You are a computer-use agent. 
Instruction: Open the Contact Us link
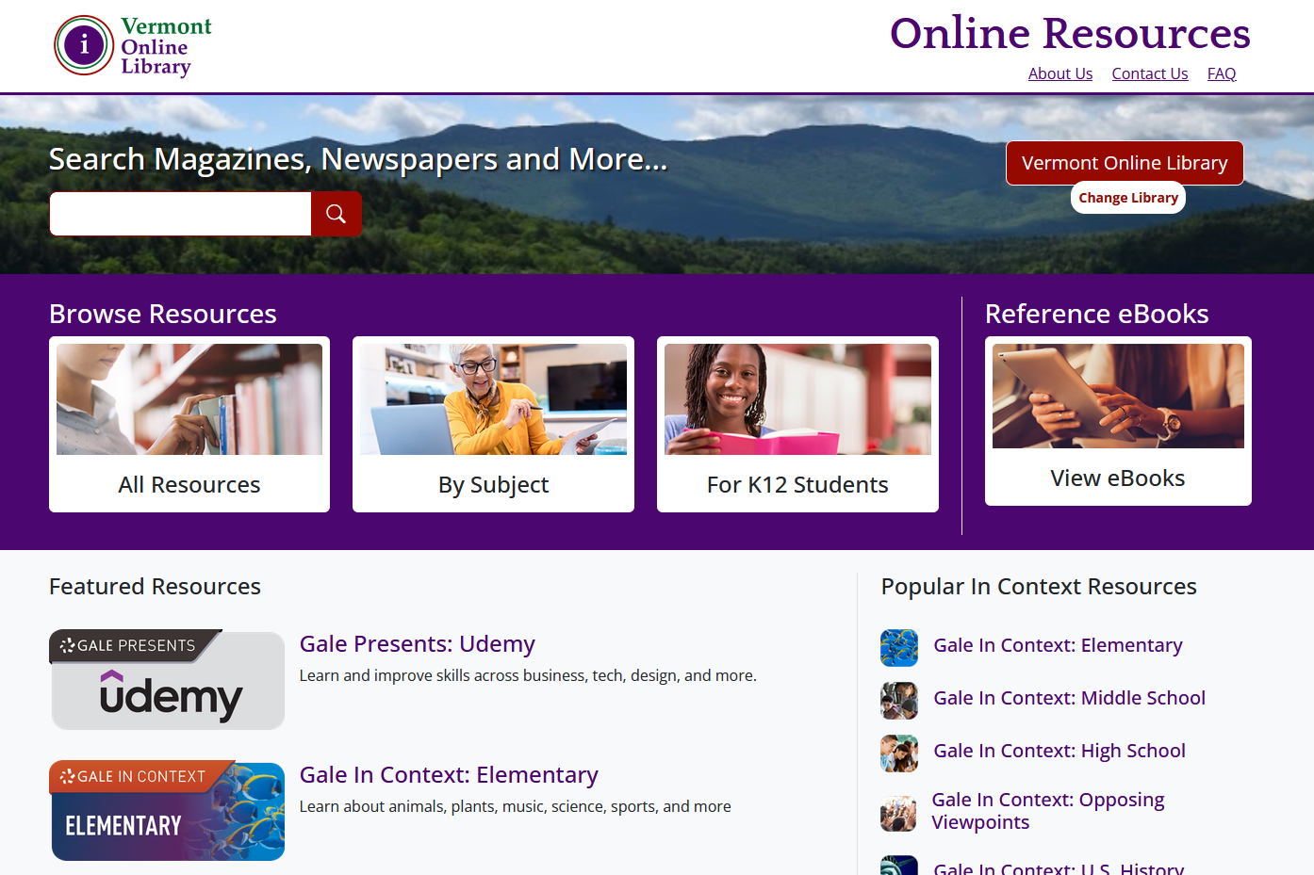(x=1150, y=73)
